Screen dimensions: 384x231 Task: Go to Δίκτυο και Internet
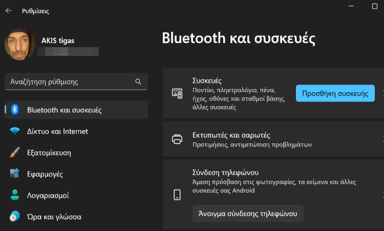[x=57, y=131]
